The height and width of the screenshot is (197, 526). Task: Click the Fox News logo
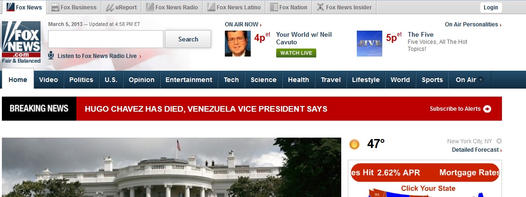click(21, 42)
